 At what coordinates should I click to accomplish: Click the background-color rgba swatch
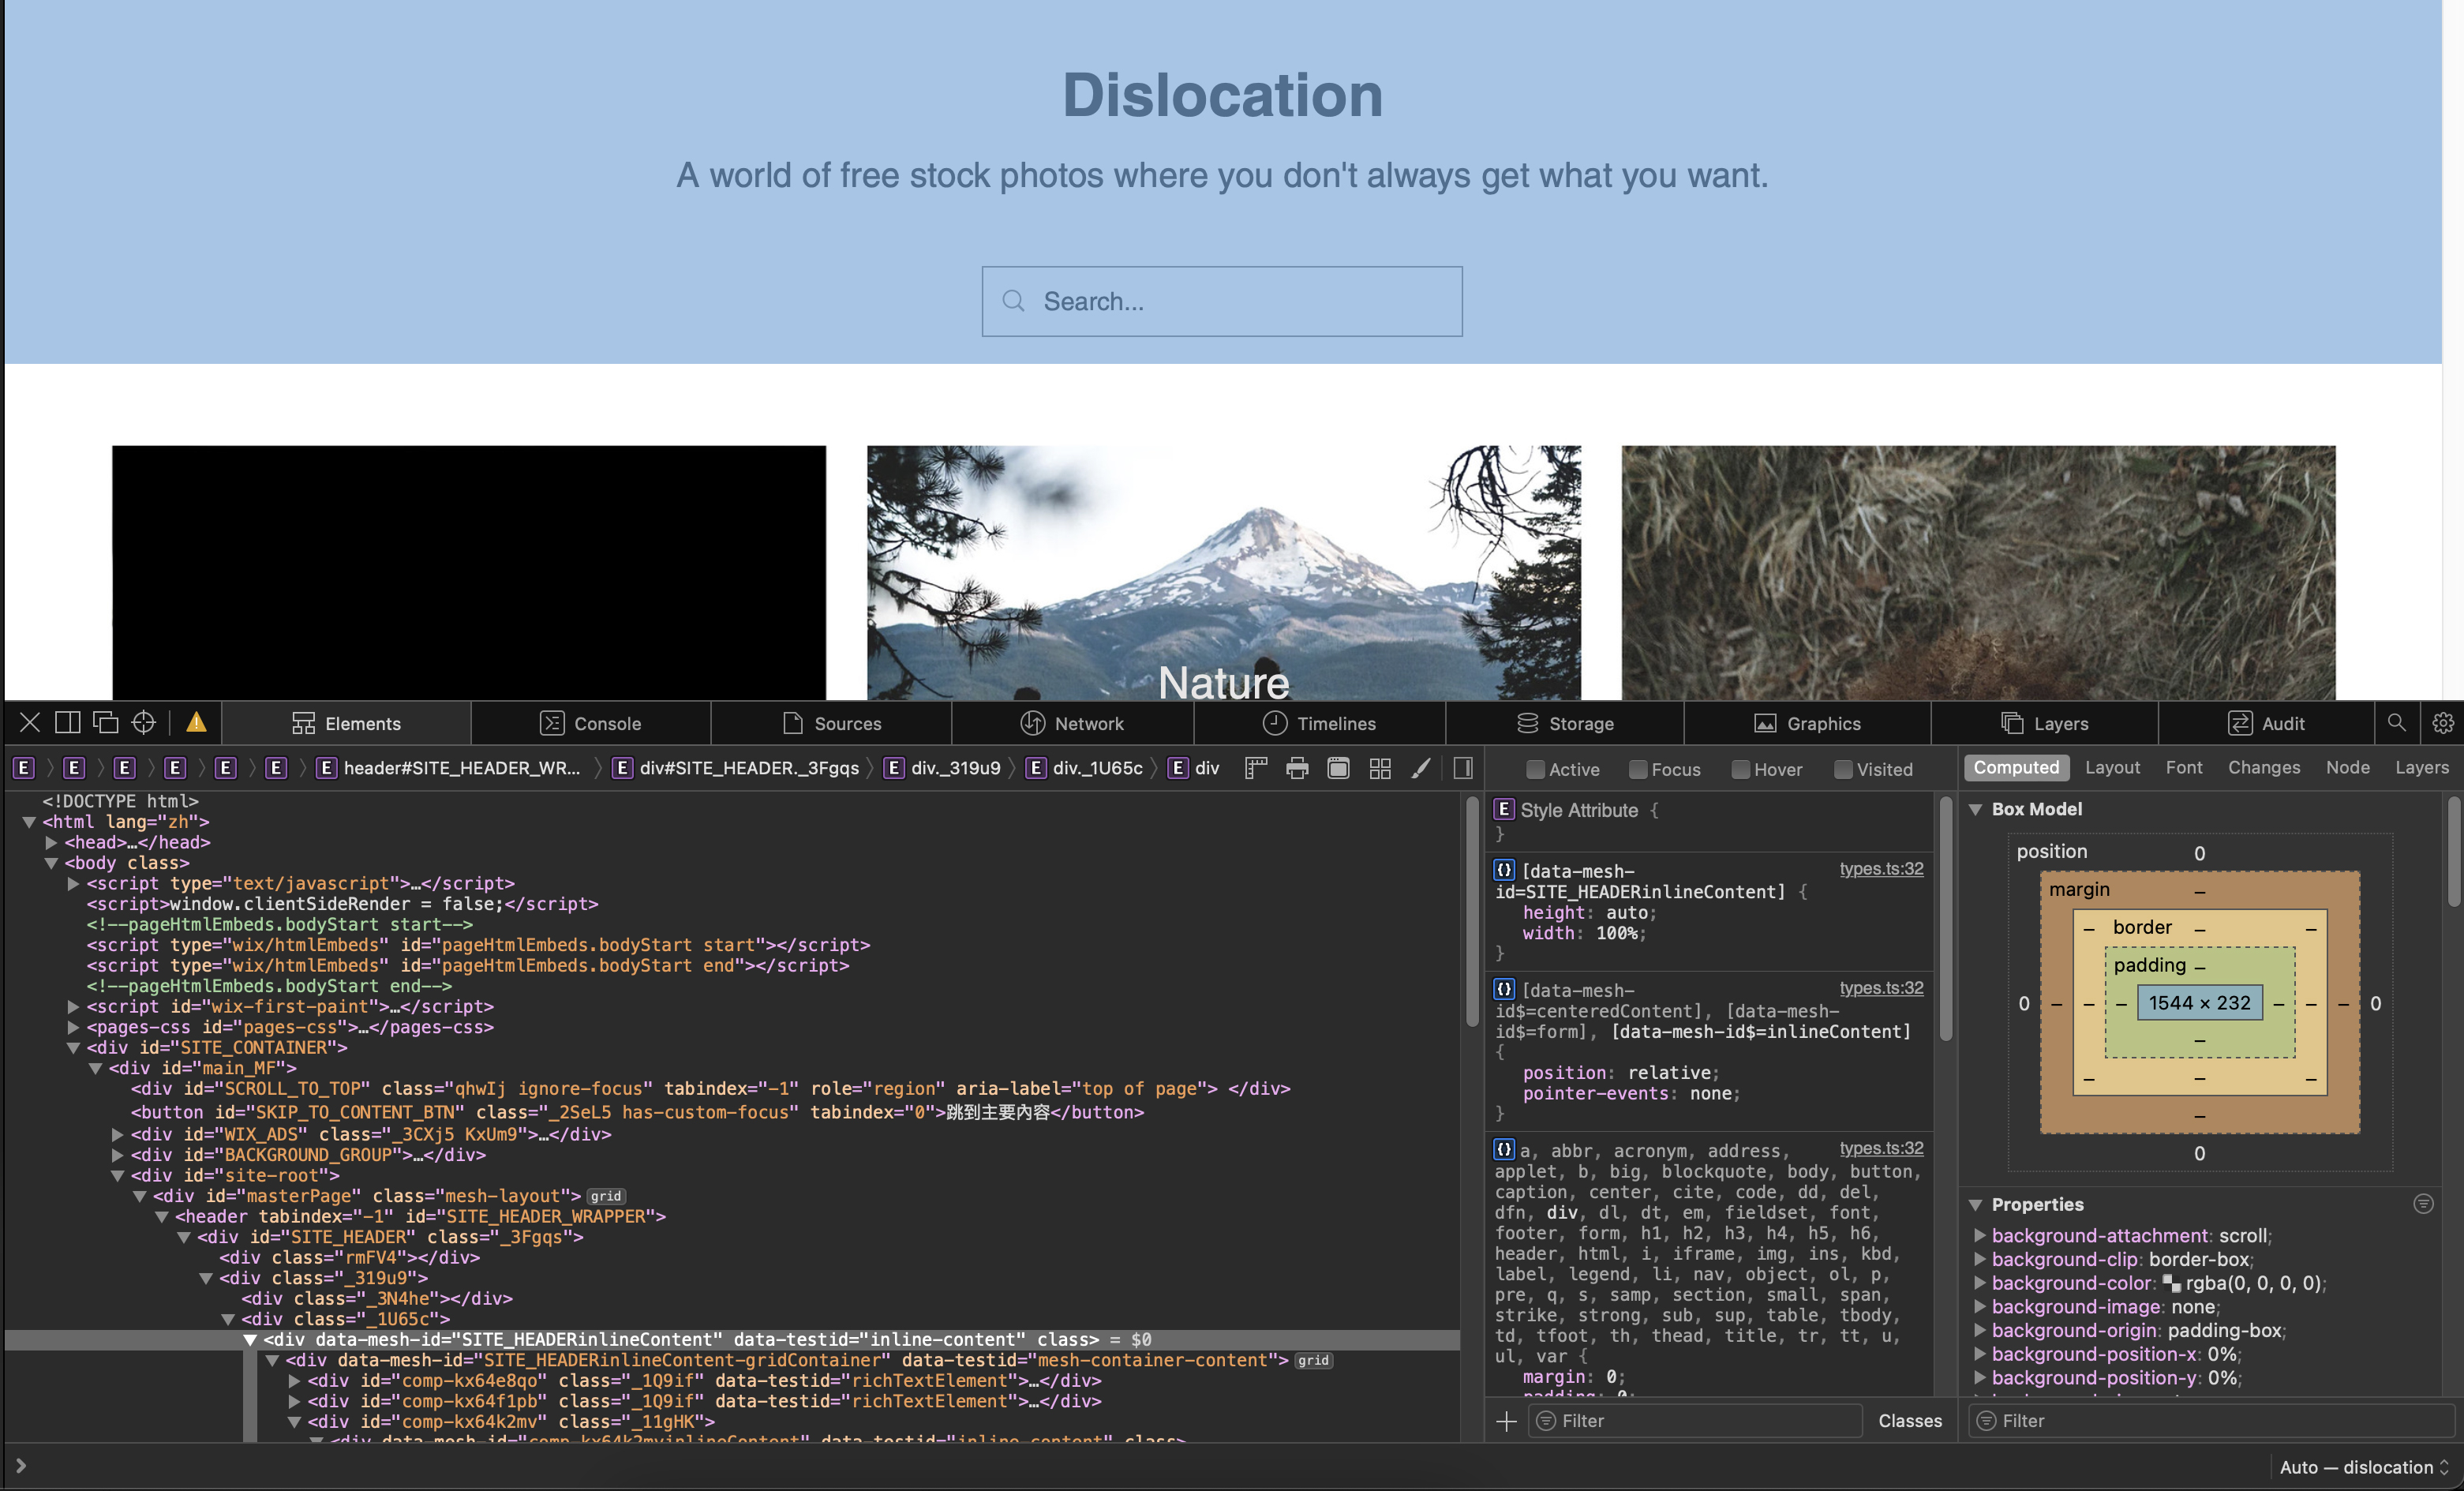point(2171,1284)
